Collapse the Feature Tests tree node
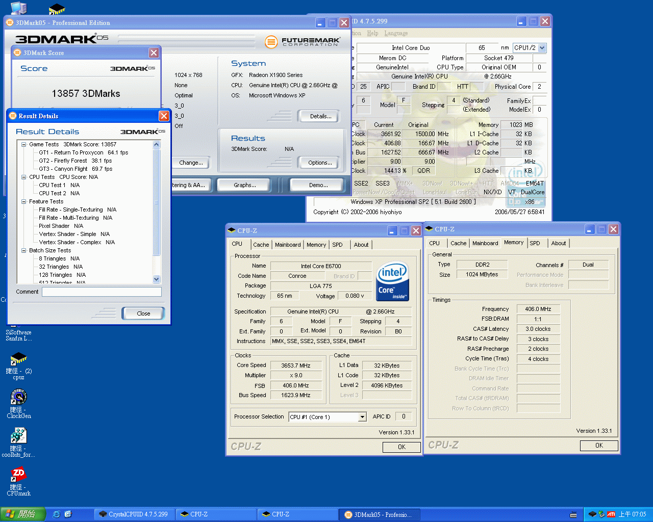 pyautogui.click(x=24, y=201)
